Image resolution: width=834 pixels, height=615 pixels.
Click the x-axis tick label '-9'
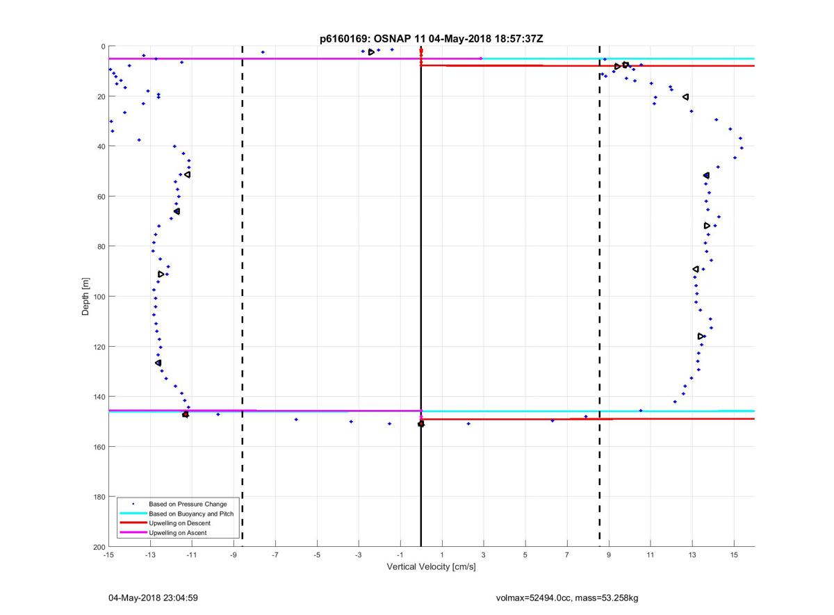coord(234,555)
